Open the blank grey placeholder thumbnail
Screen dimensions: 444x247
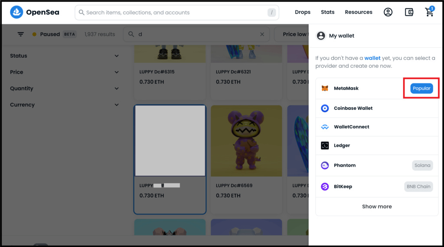tap(170, 141)
